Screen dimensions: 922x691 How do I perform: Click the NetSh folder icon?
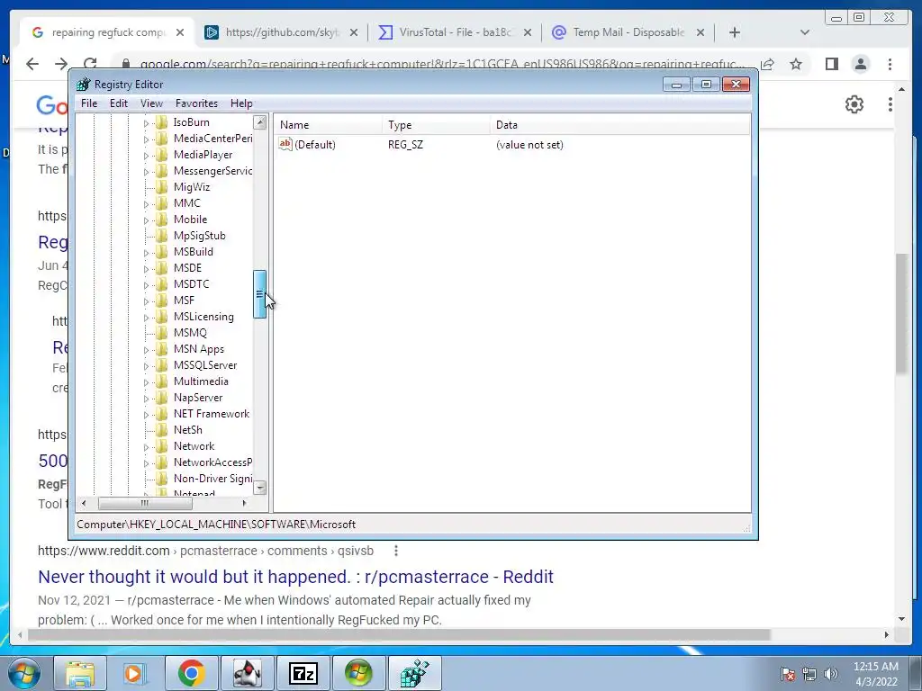(162, 430)
